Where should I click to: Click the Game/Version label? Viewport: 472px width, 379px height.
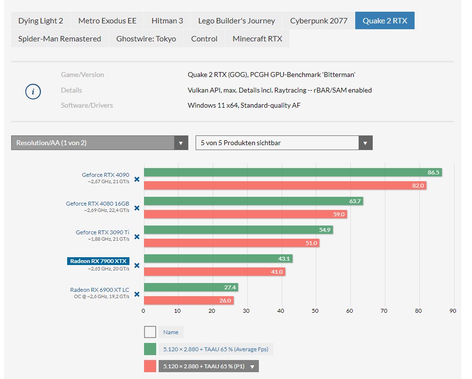(83, 75)
